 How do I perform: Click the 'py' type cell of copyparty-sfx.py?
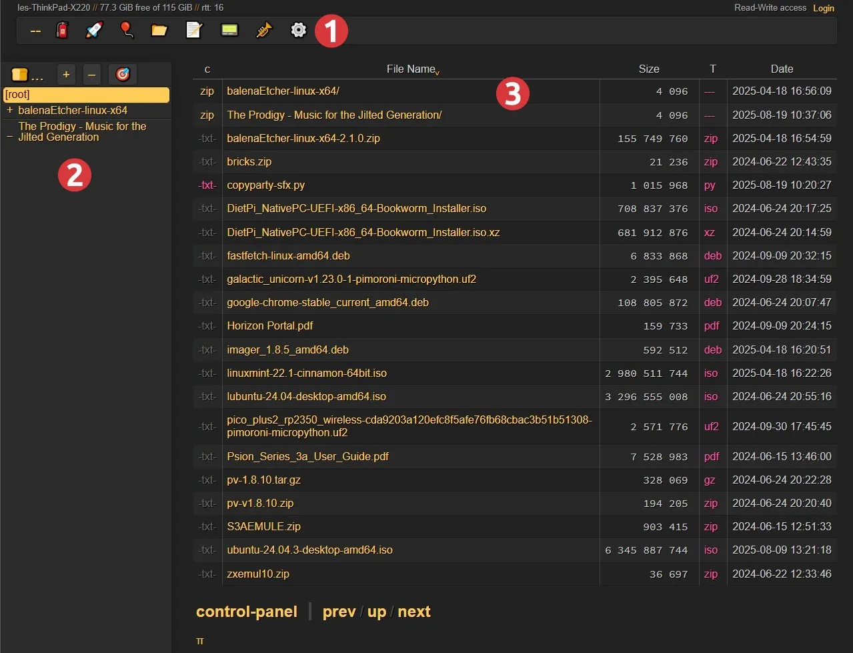[x=710, y=185]
